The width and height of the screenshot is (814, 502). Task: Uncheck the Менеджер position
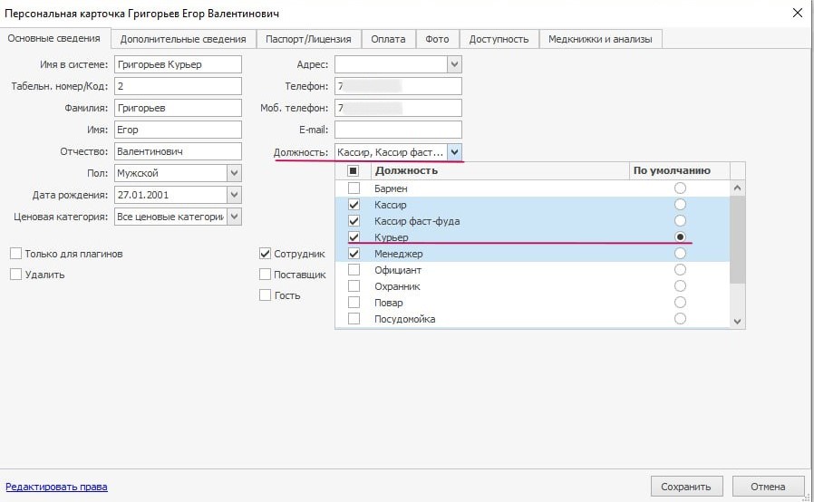354,254
